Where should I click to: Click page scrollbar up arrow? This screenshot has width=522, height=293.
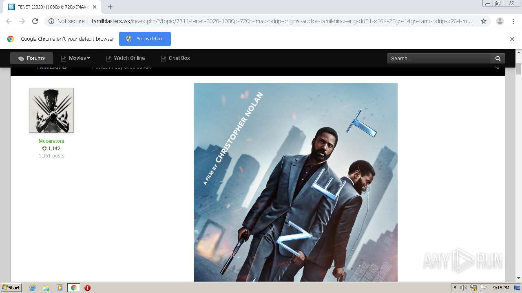pos(519,52)
